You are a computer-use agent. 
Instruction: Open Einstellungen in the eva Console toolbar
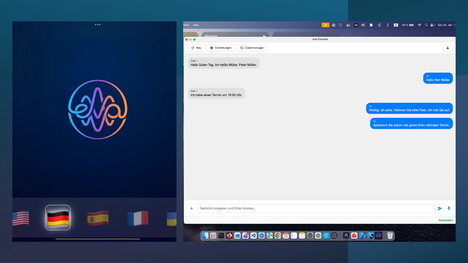tap(220, 48)
